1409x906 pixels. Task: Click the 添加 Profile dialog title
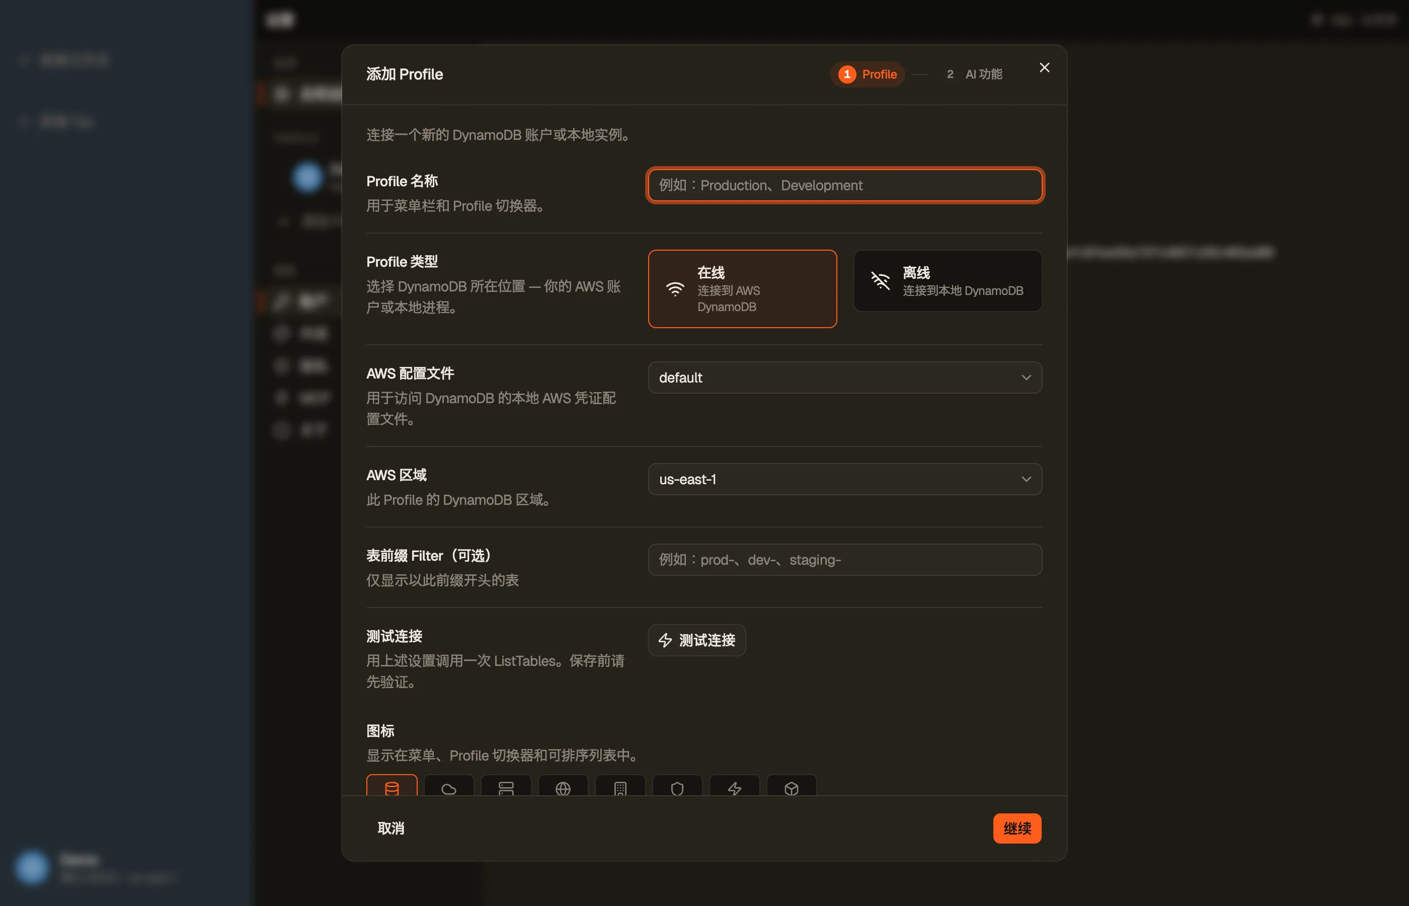[x=405, y=74]
